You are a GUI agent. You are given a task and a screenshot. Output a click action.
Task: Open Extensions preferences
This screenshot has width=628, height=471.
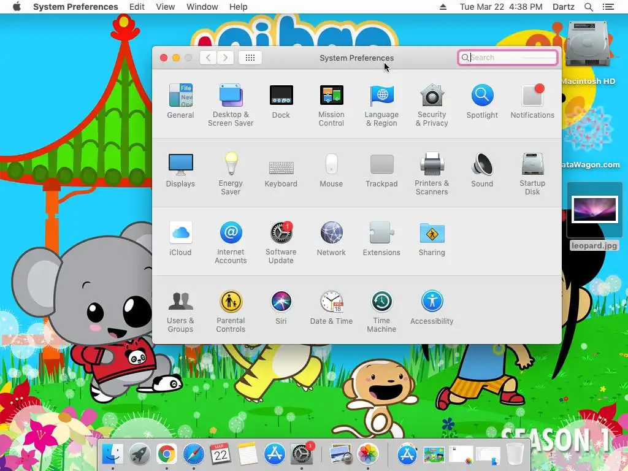pyautogui.click(x=381, y=239)
